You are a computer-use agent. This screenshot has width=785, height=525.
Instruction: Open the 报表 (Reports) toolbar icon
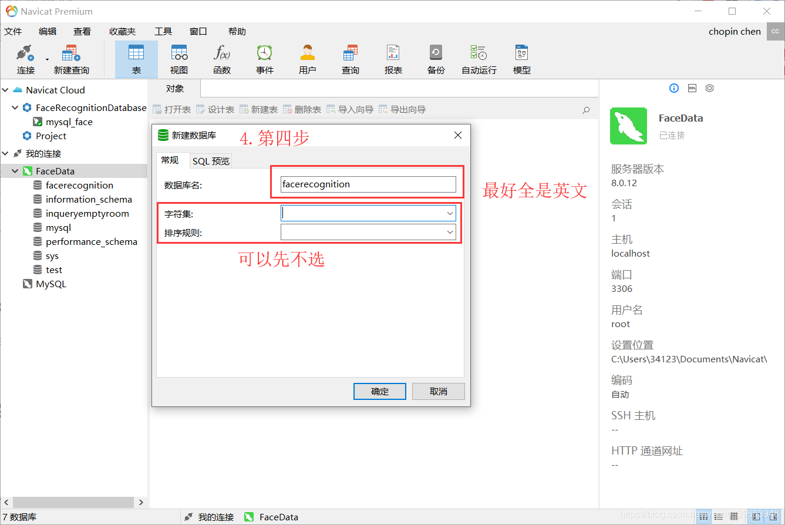click(393, 58)
